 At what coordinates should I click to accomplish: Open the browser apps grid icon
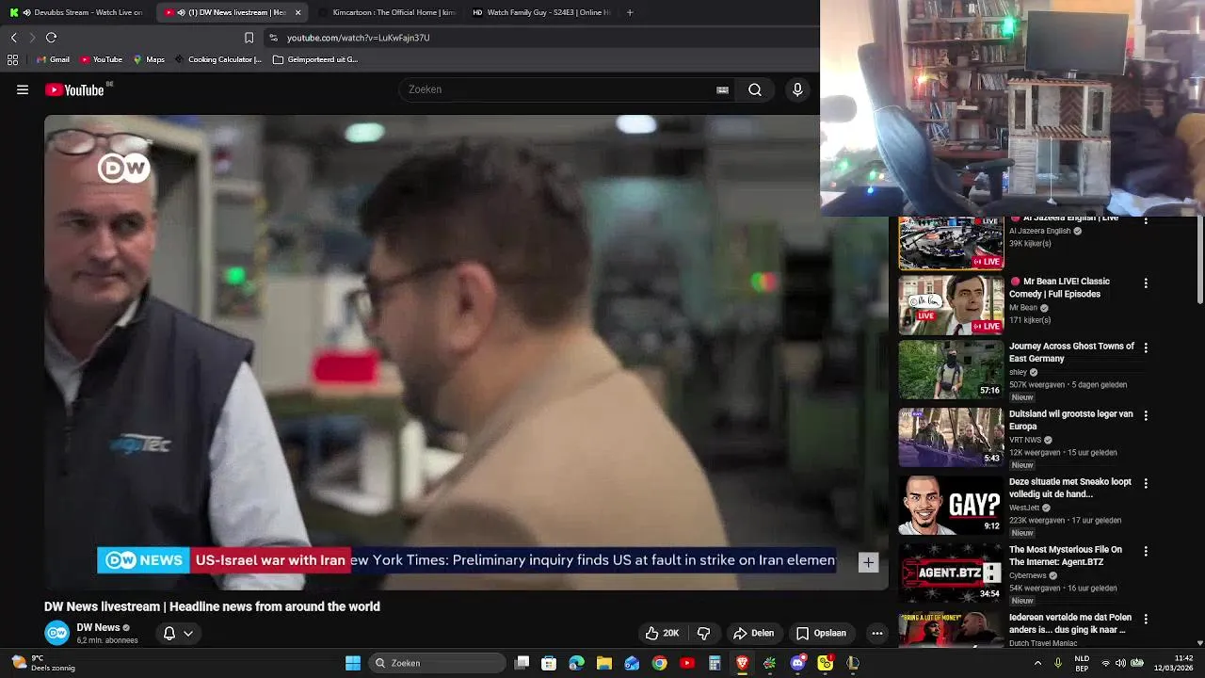(x=12, y=59)
